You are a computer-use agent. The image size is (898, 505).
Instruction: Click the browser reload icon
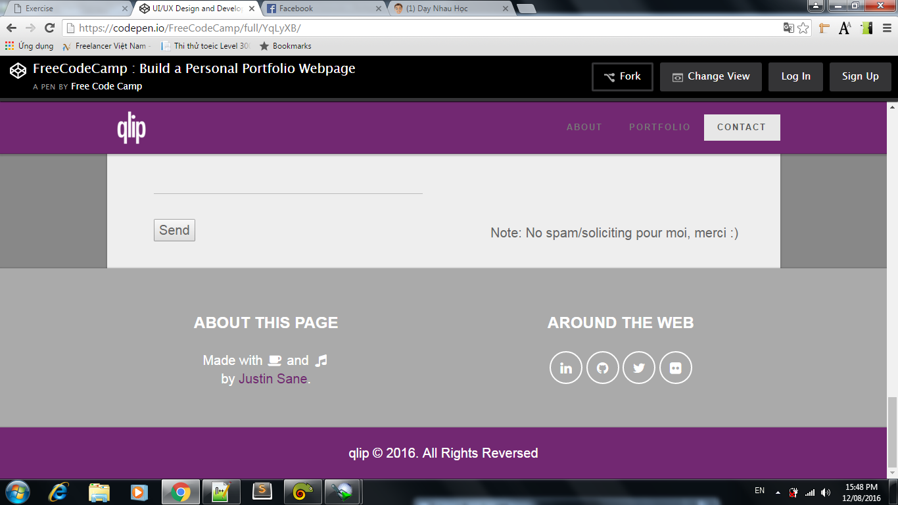(49, 28)
